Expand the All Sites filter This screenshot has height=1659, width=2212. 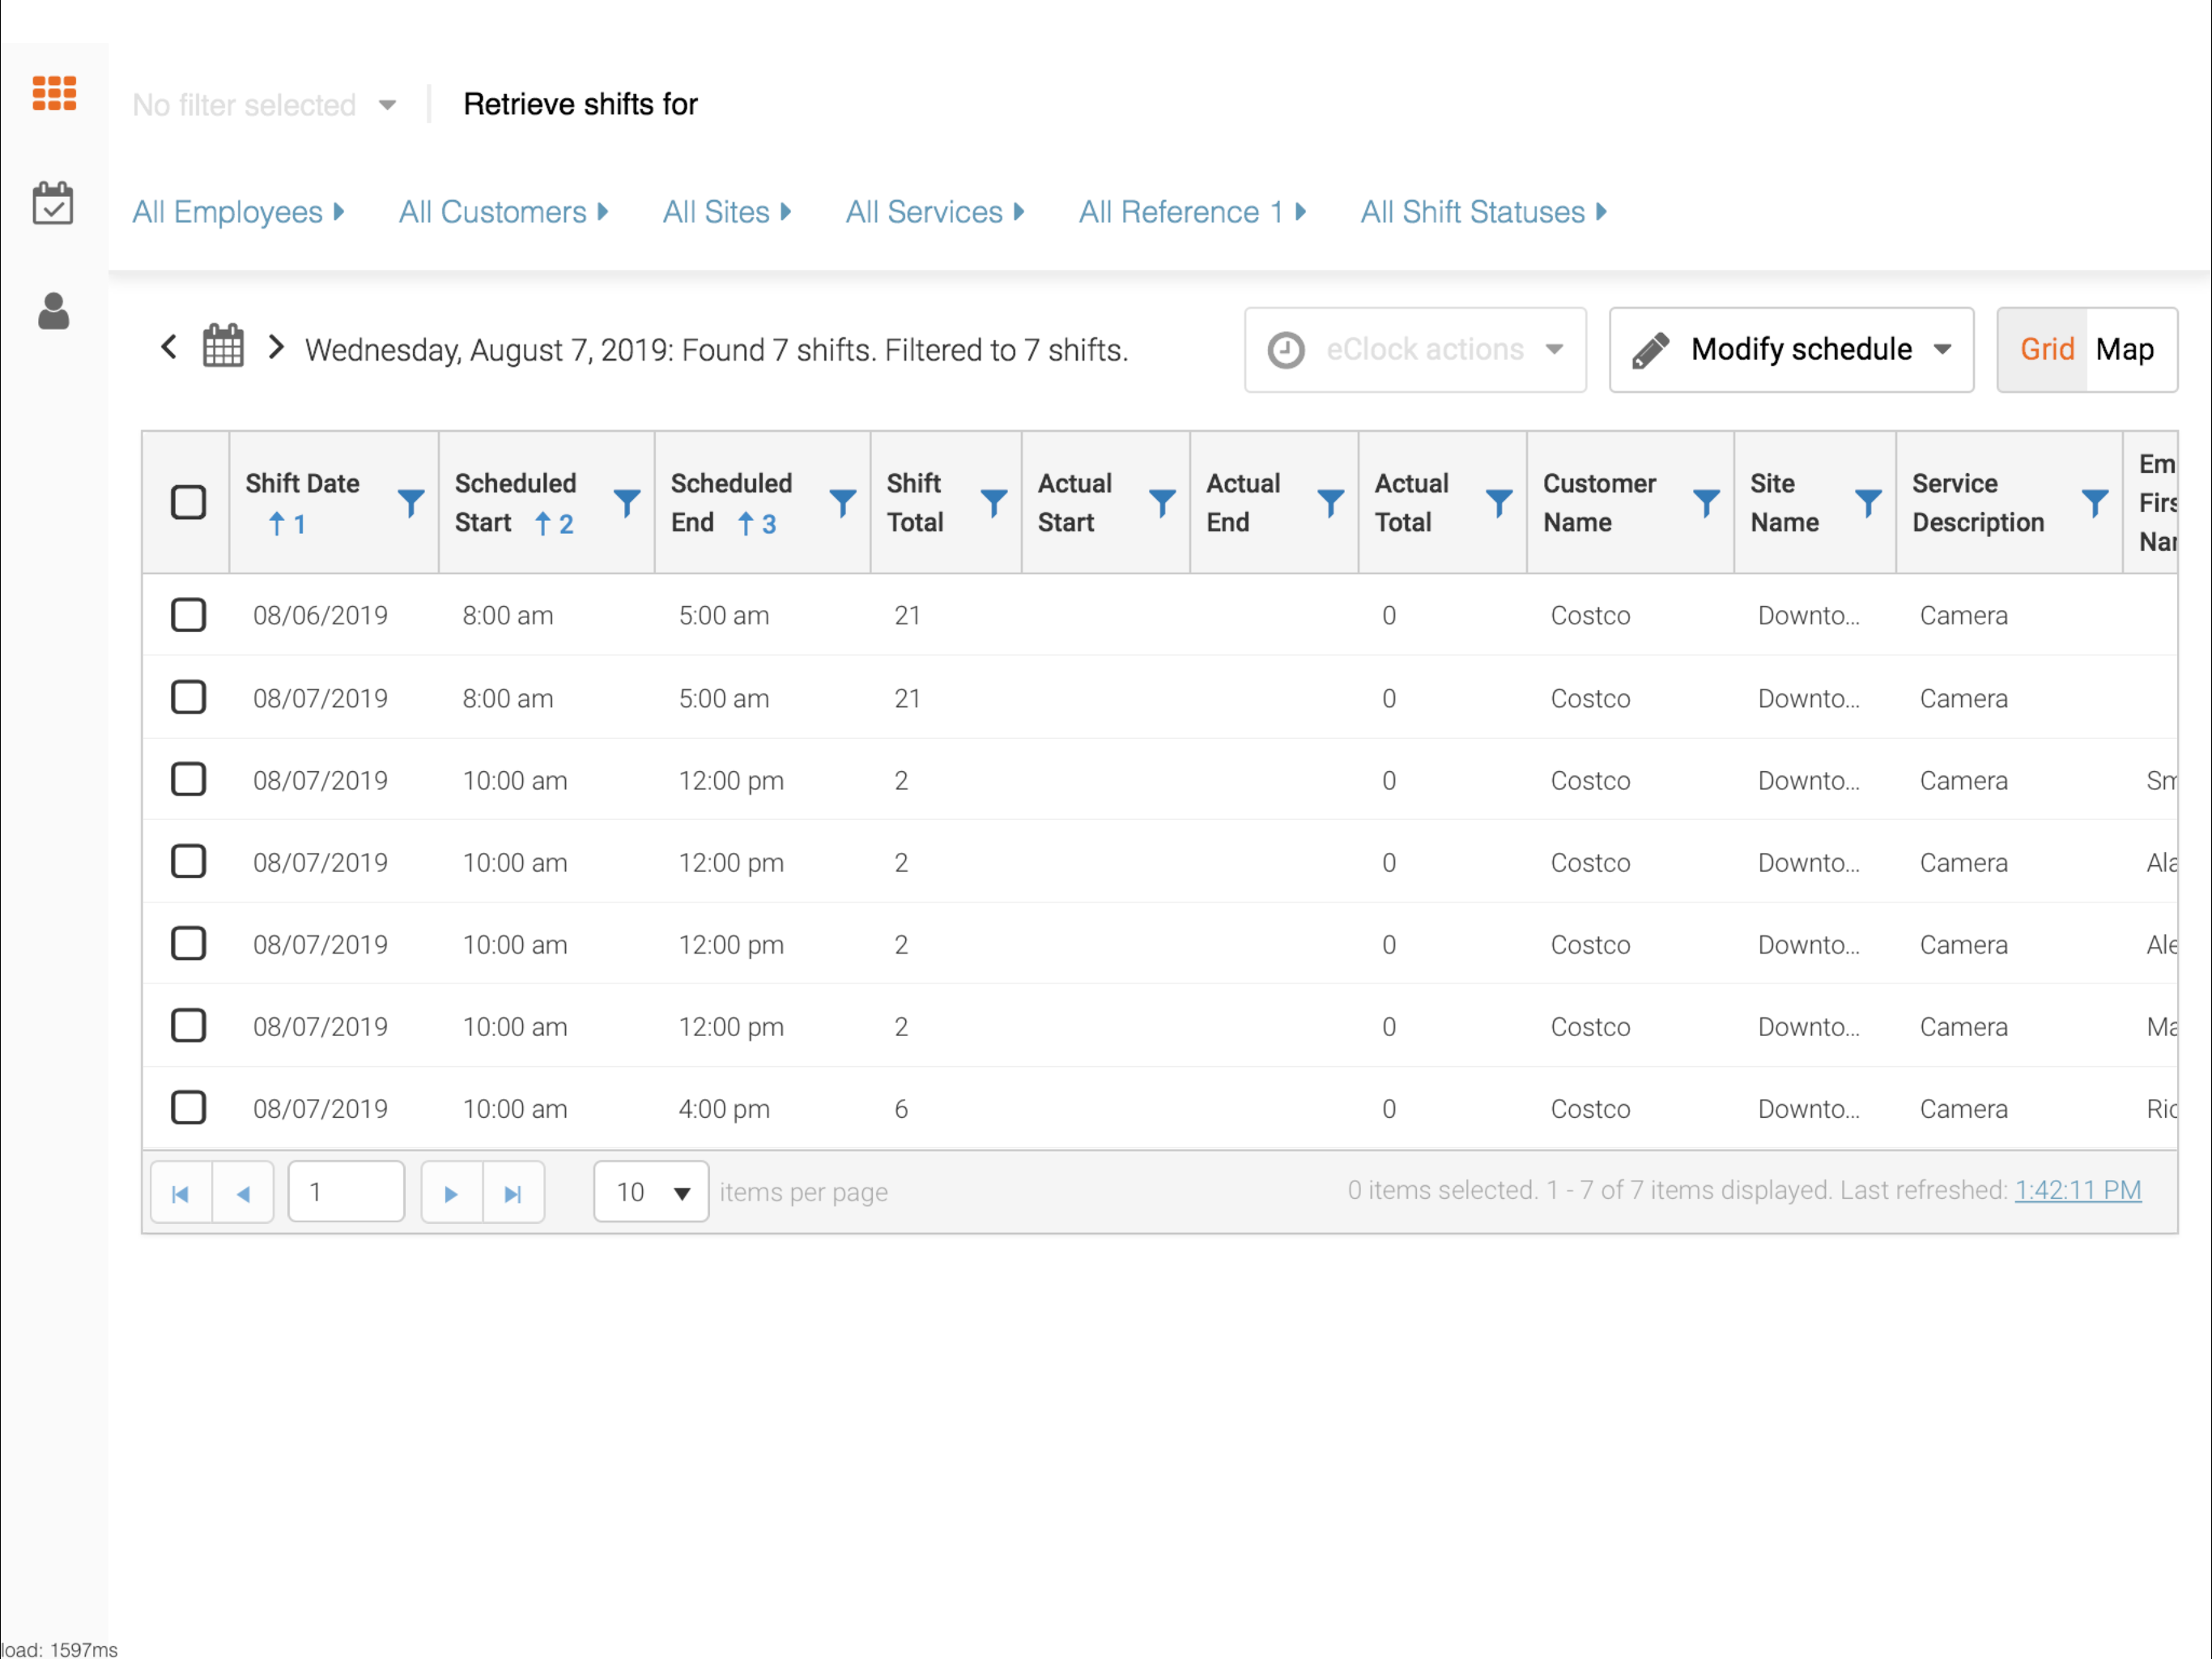pos(727,212)
